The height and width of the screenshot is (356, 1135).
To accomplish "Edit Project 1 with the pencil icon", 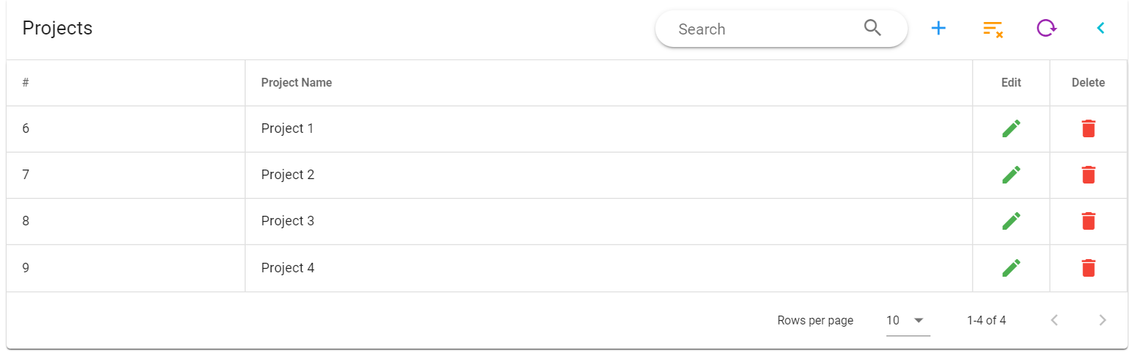I will pyautogui.click(x=1011, y=128).
